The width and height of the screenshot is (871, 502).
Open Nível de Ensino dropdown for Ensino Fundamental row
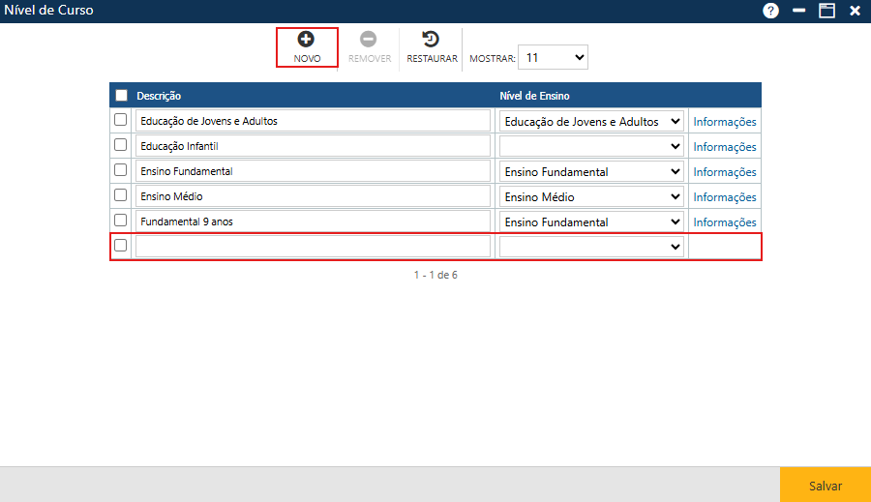(x=591, y=171)
